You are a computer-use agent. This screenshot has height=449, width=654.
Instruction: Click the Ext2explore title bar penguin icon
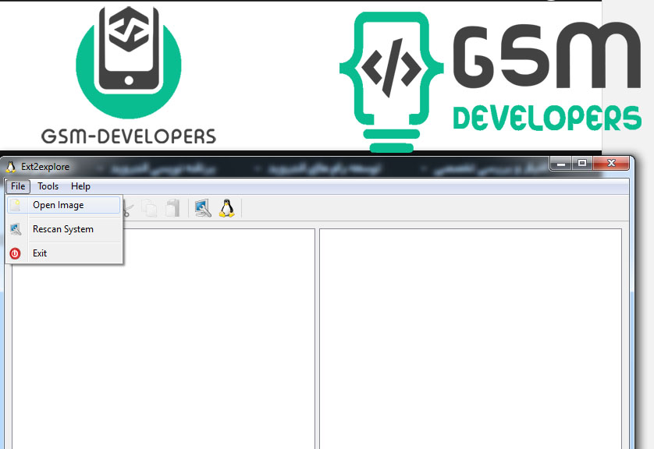point(10,167)
